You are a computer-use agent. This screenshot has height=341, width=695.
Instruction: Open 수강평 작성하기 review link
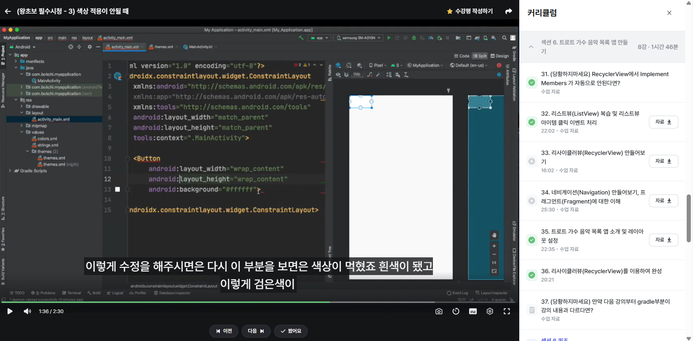pyautogui.click(x=470, y=11)
